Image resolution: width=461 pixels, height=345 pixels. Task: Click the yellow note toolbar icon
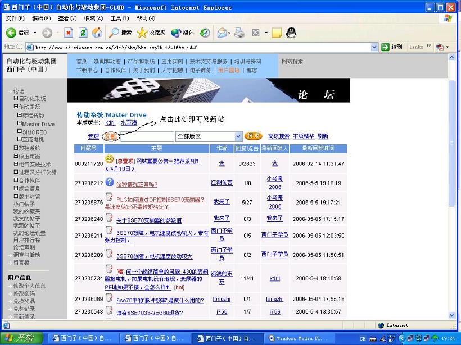click(277, 33)
